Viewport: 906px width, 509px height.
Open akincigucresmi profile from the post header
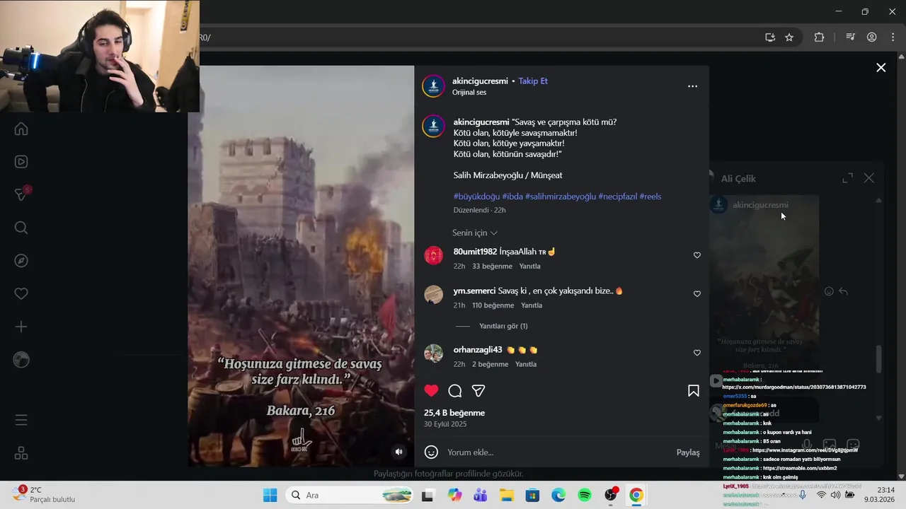point(481,81)
